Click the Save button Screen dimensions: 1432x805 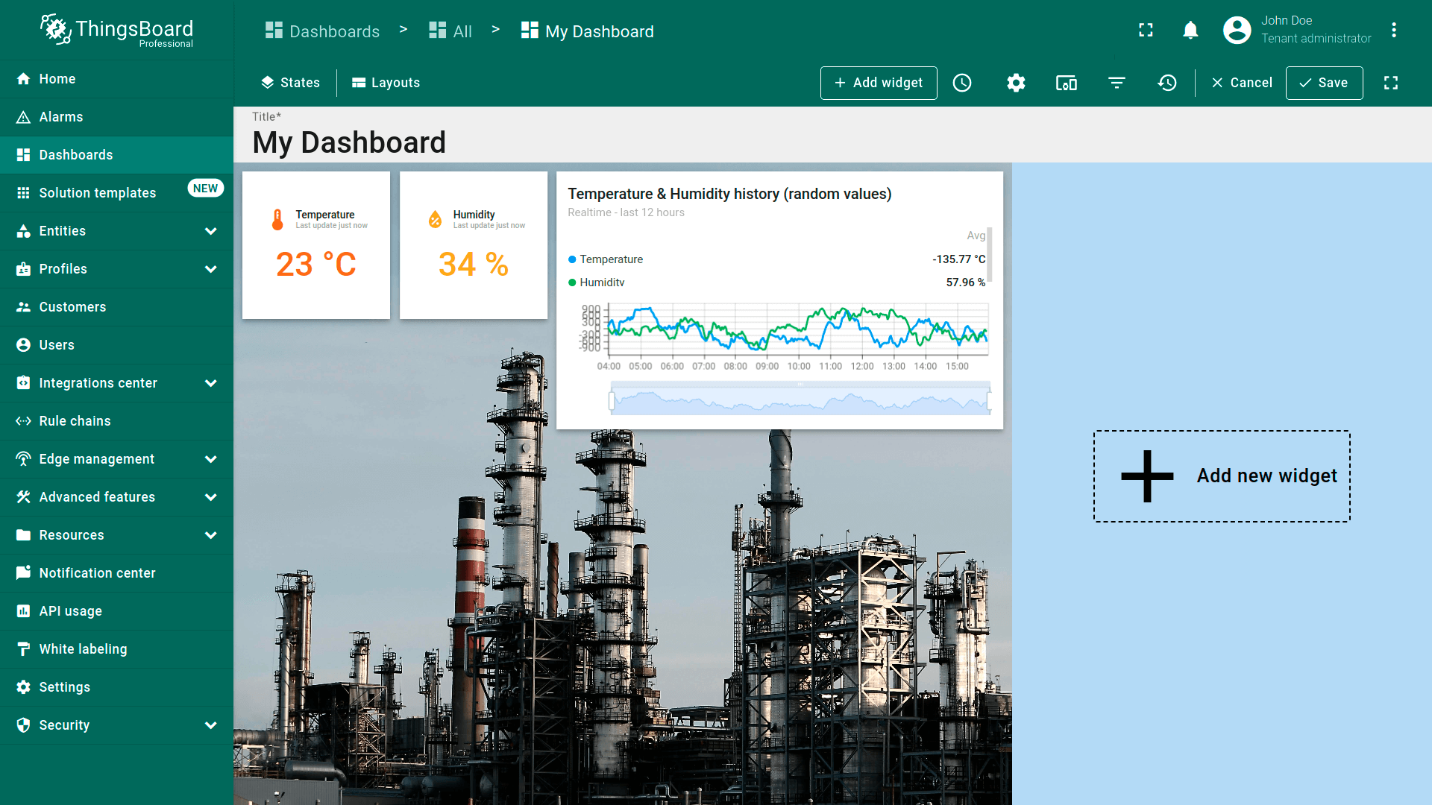pos(1324,83)
